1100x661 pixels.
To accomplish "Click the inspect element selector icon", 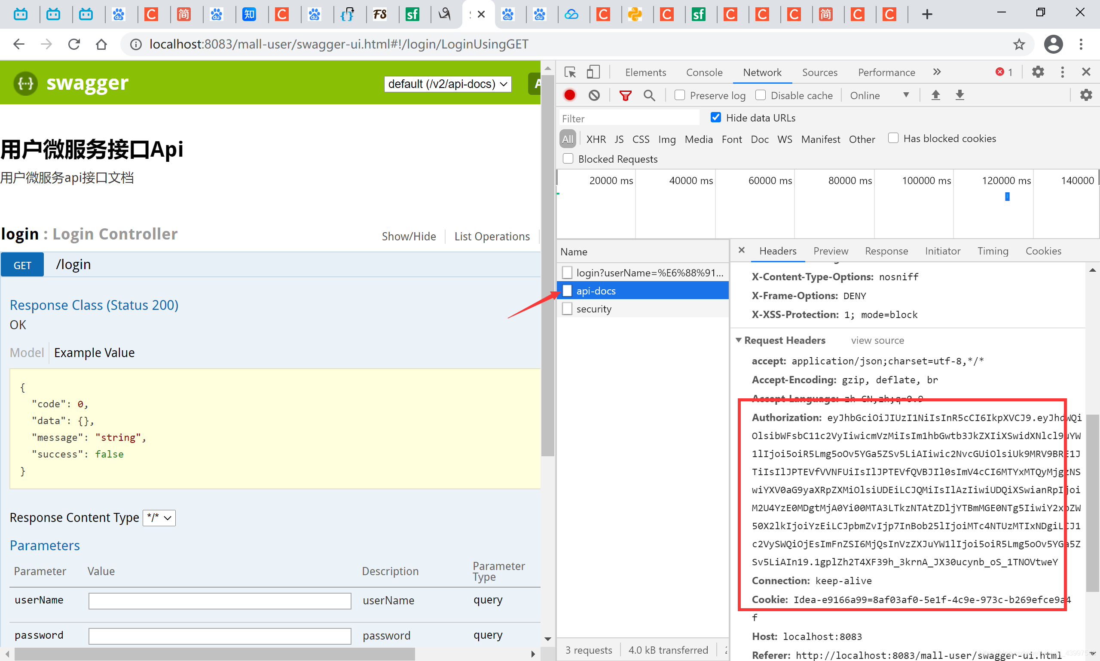I will (x=570, y=72).
